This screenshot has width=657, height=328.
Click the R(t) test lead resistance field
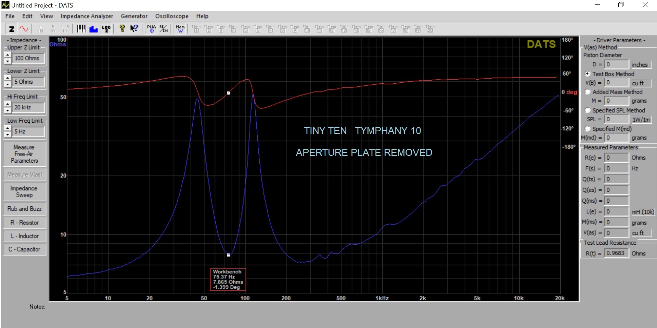click(616, 253)
